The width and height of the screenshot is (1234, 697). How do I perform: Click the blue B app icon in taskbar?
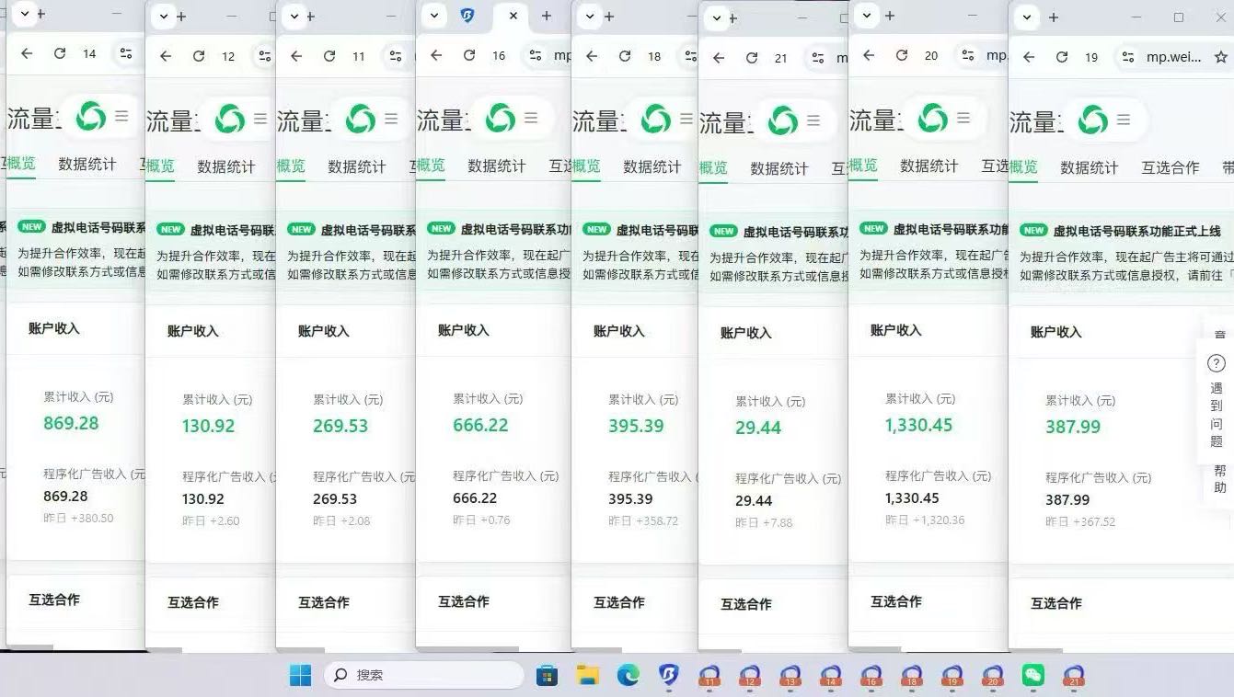click(x=669, y=674)
